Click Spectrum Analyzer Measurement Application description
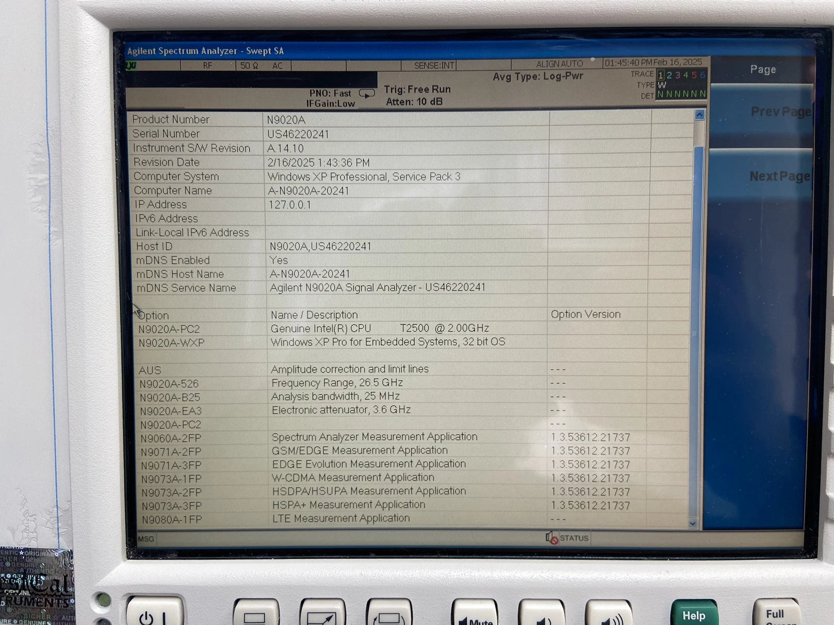Viewport: 834px width, 625px height. click(x=374, y=437)
